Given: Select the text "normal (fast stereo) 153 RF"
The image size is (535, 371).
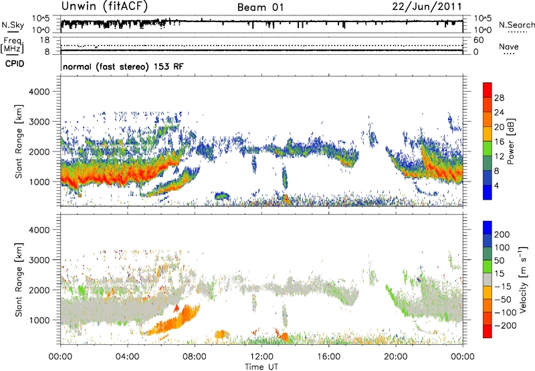Looking at the screenshot, I should pos(123,66).
